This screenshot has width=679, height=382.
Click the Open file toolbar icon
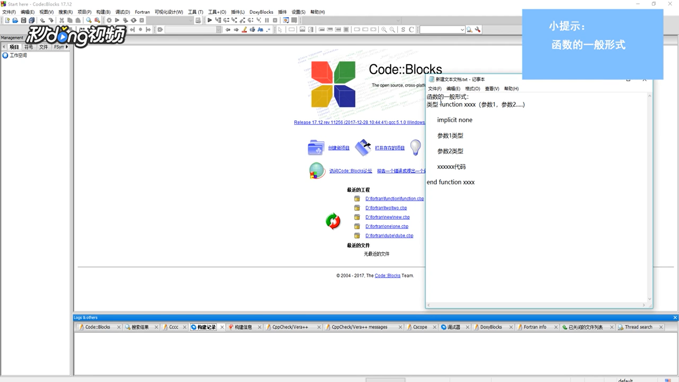point(15,21)
